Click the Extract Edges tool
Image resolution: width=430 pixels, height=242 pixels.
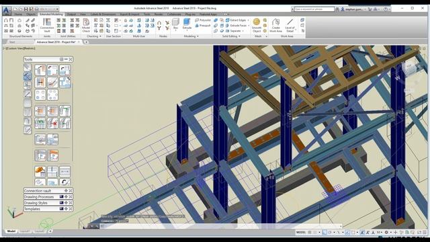(236, 20)
